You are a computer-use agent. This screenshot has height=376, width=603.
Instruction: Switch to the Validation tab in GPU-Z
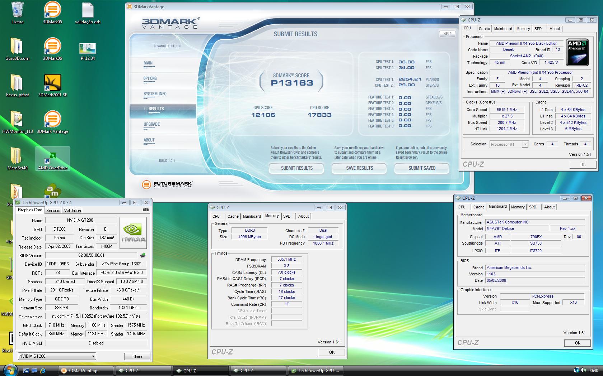pos(73,211)
